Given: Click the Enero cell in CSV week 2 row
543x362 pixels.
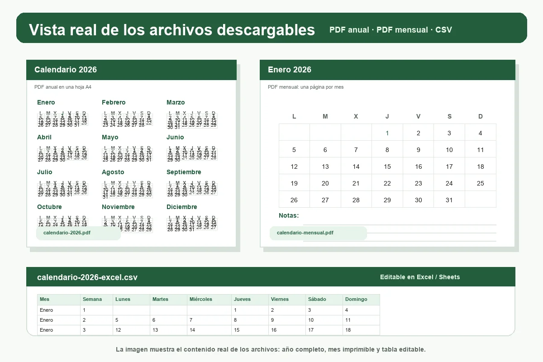Looking at the screenshot, I should [59, 320].
